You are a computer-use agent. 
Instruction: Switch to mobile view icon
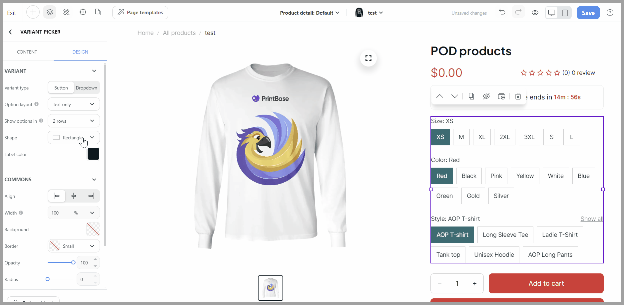click(565, 13)
